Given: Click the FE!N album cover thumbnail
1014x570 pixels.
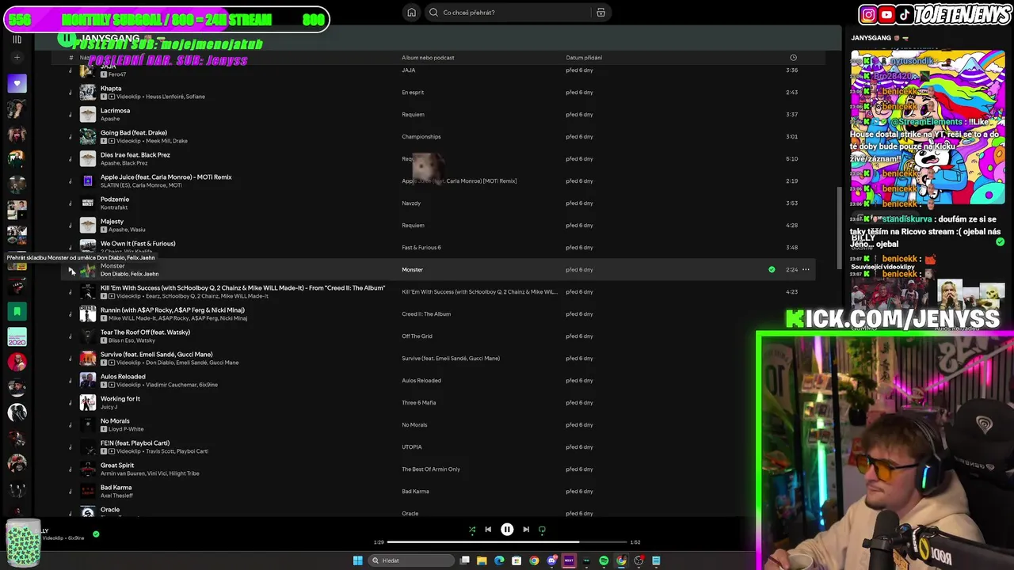Looking at the screenshot, I should 88,446.
